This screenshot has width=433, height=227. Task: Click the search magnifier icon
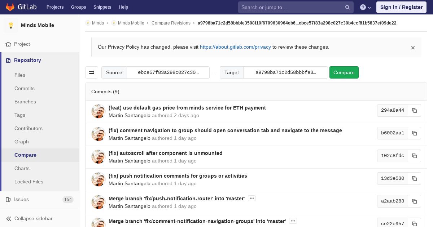pyautogui.click(x=347, y=7)
